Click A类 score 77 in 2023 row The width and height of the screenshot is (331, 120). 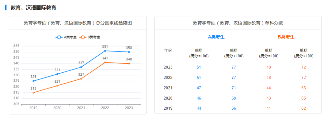234,67
